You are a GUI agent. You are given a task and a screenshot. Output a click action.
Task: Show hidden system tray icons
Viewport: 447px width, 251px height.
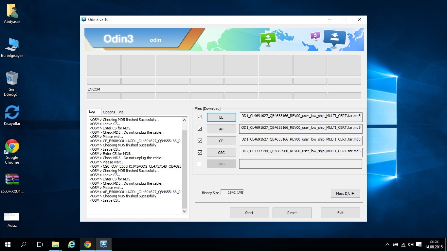click(387, 244)
